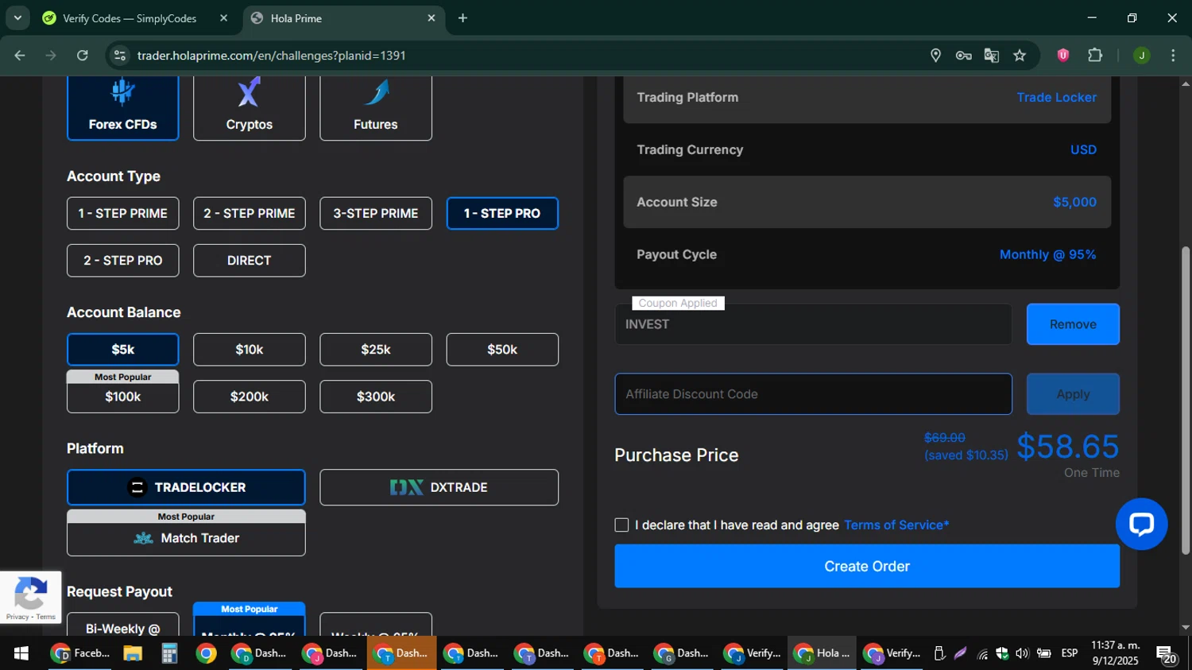Screen dimensions: 1192x670
Task: Pick the Match Trader platform
Action: 186,538
